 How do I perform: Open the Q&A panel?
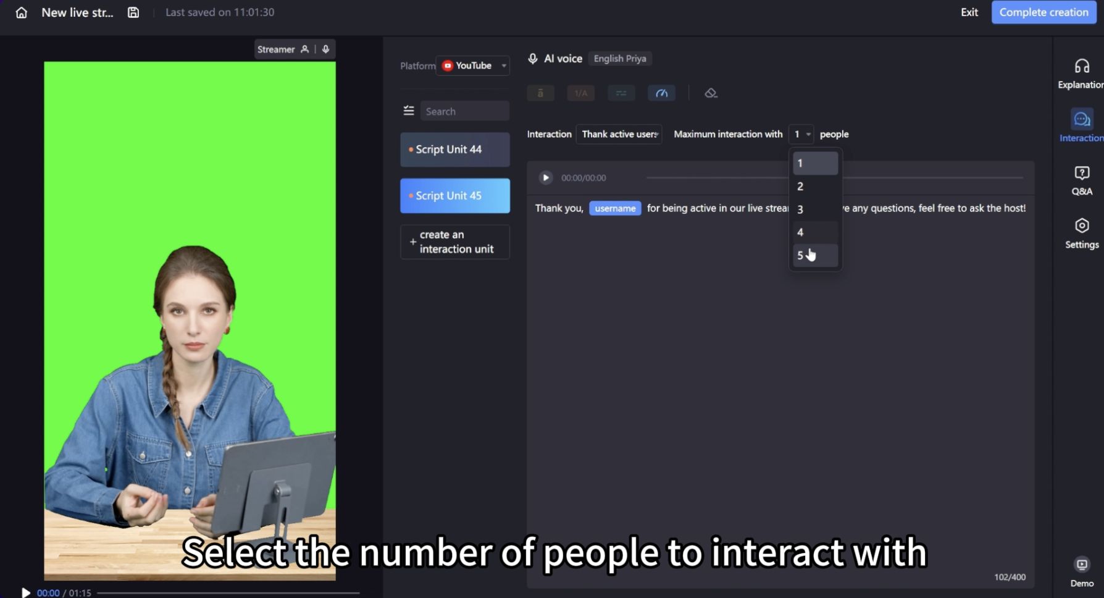(x=1081, y=180)
